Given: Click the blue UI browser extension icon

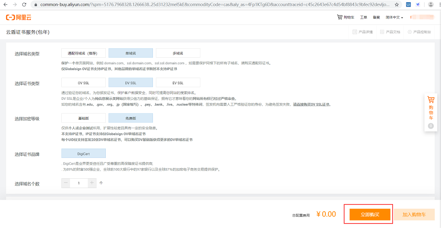Looking at the screenshot, I should (x=409, y=4).
